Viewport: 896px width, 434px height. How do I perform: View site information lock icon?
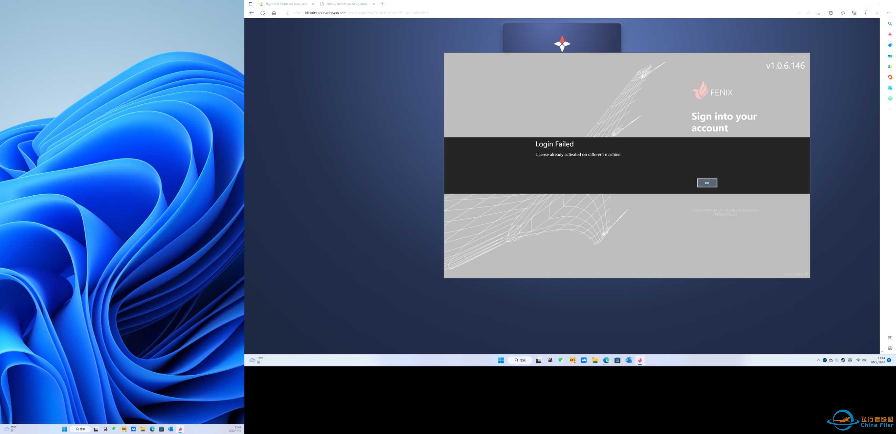(x=287, y=13)
